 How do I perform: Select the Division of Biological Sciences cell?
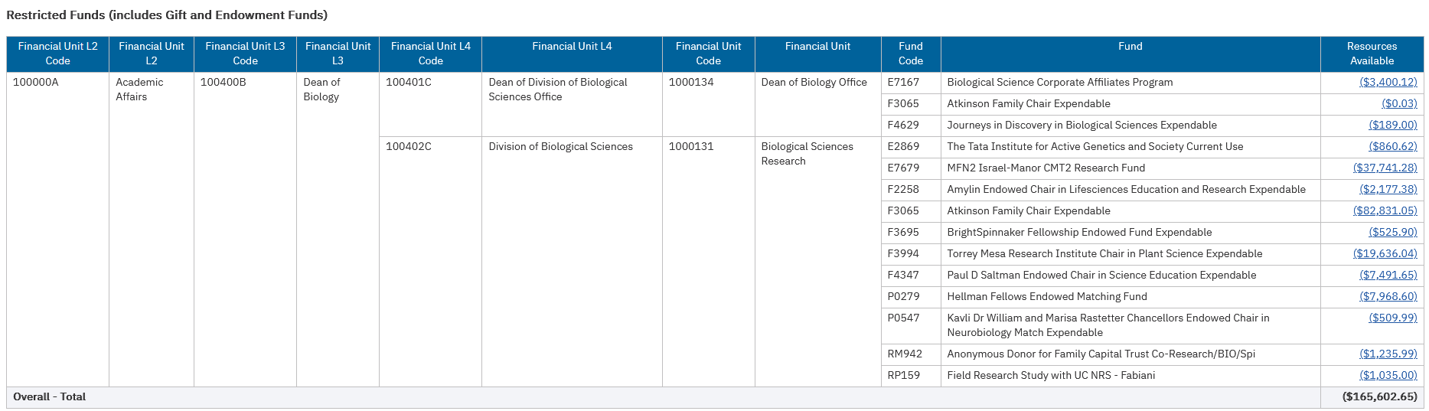click(x=560, y=146)
